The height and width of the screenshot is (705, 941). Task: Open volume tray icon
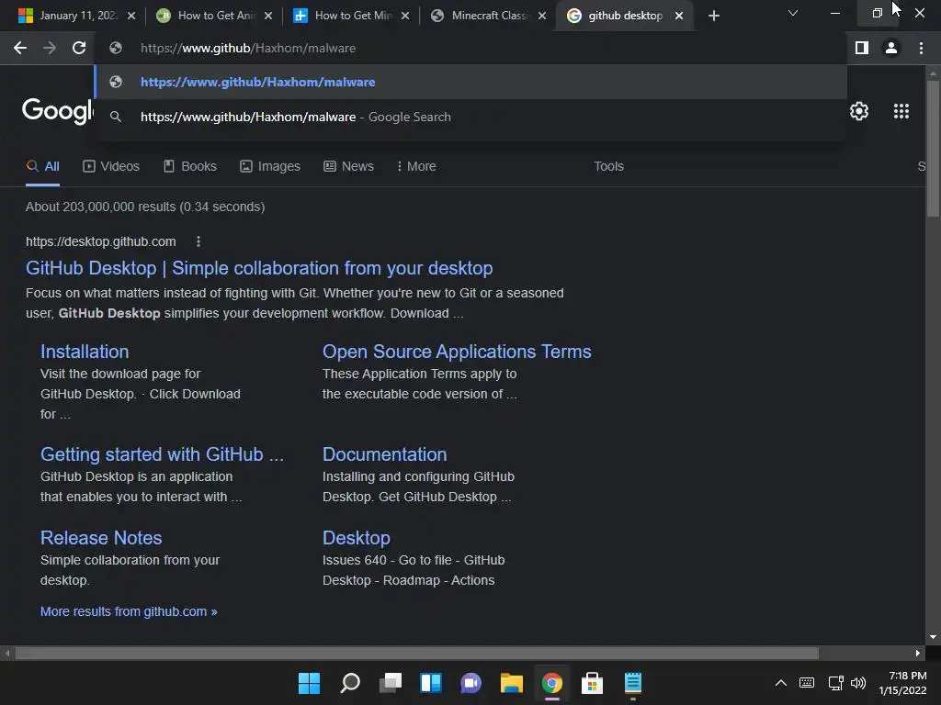858,683
